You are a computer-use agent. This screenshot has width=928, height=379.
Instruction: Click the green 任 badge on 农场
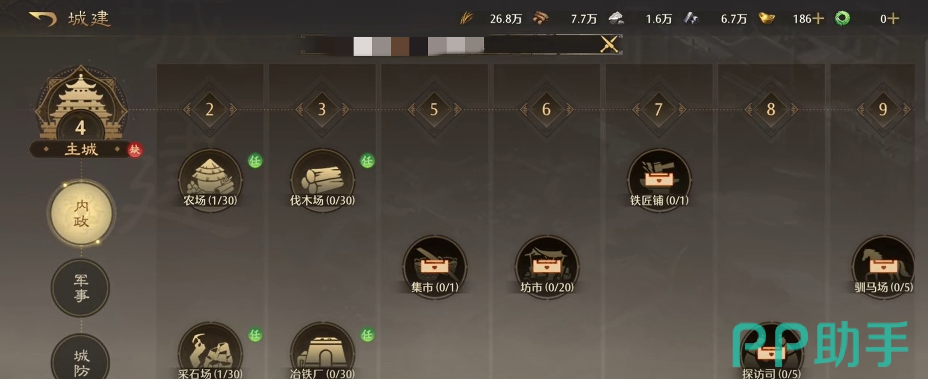pos(255,161)
